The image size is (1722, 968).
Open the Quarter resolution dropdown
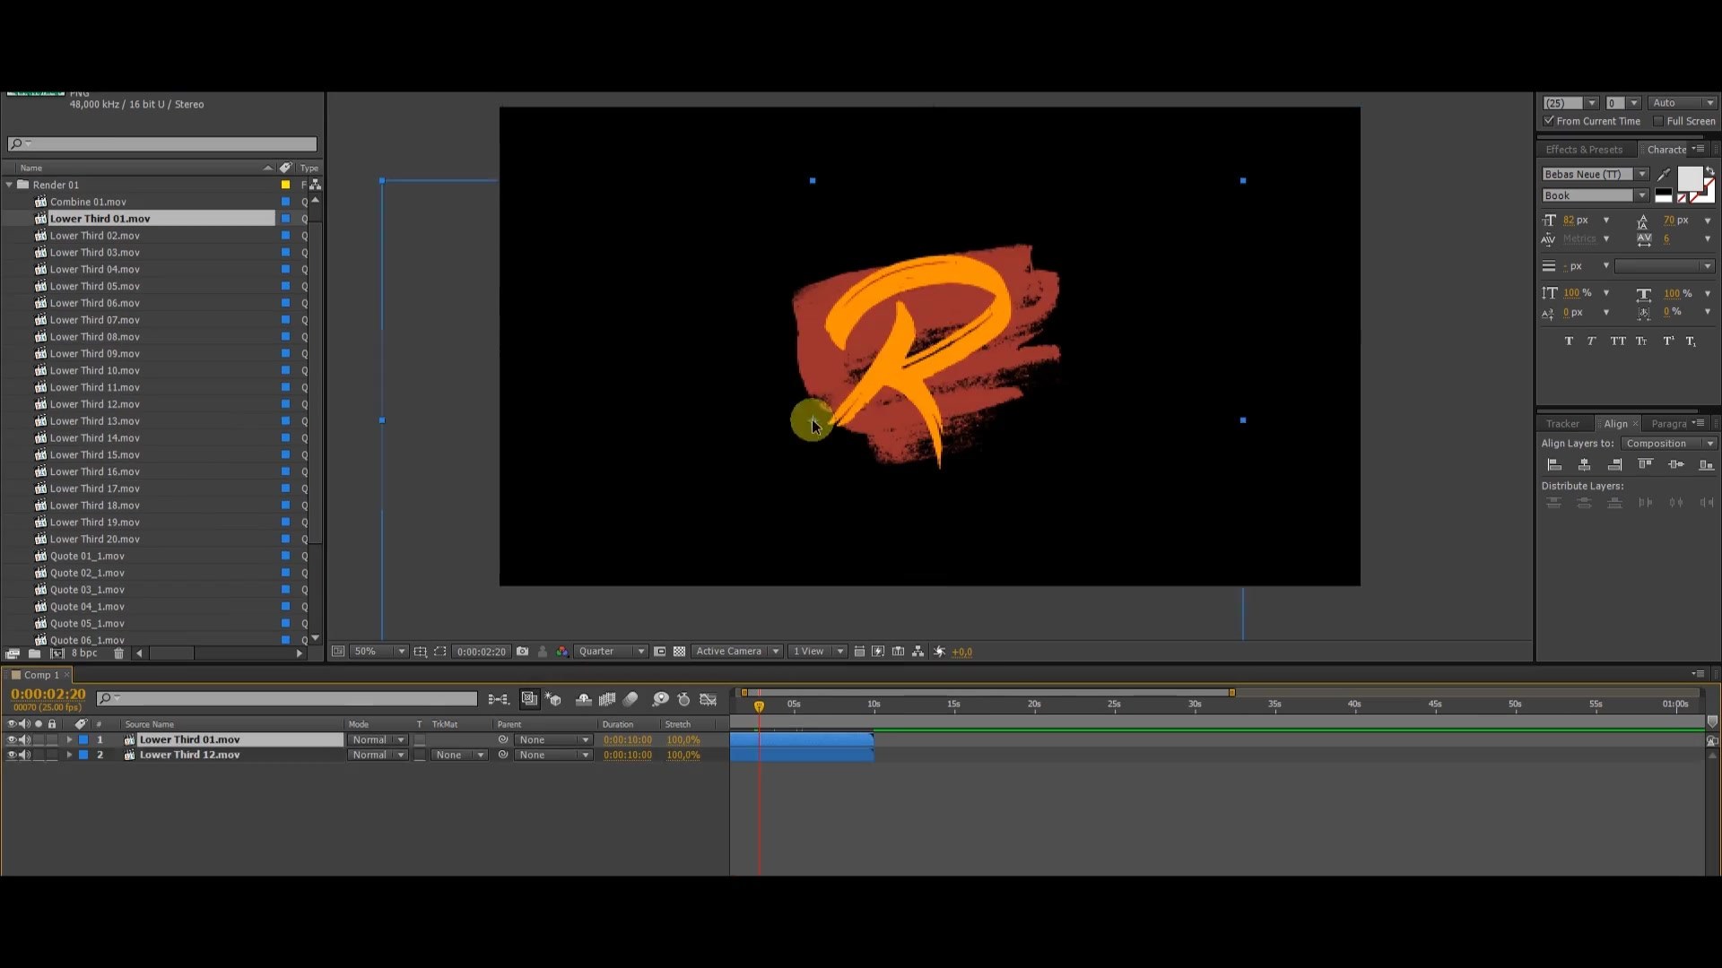(611, 652)
